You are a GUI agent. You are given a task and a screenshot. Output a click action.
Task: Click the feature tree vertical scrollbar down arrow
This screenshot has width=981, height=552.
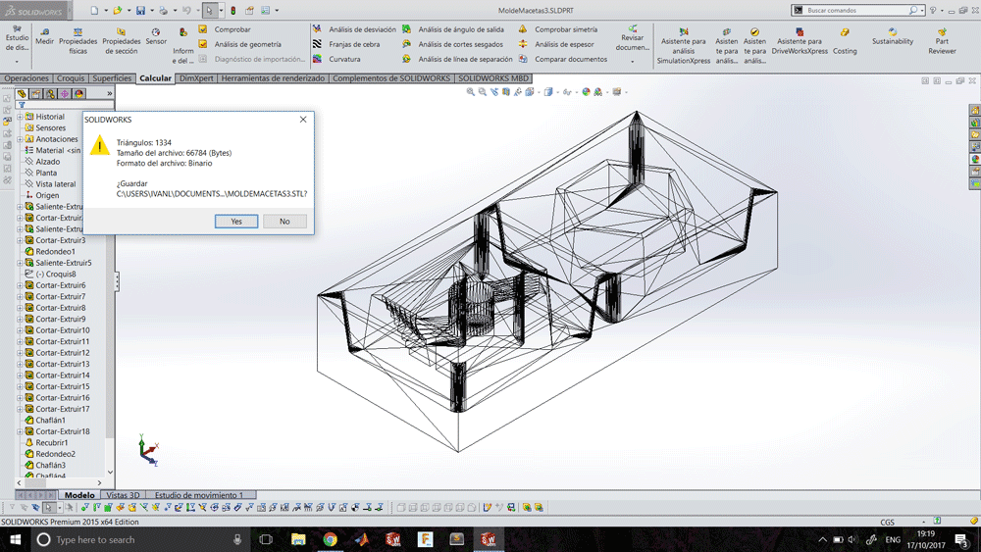pyautogui.click(x=110, y=473)
